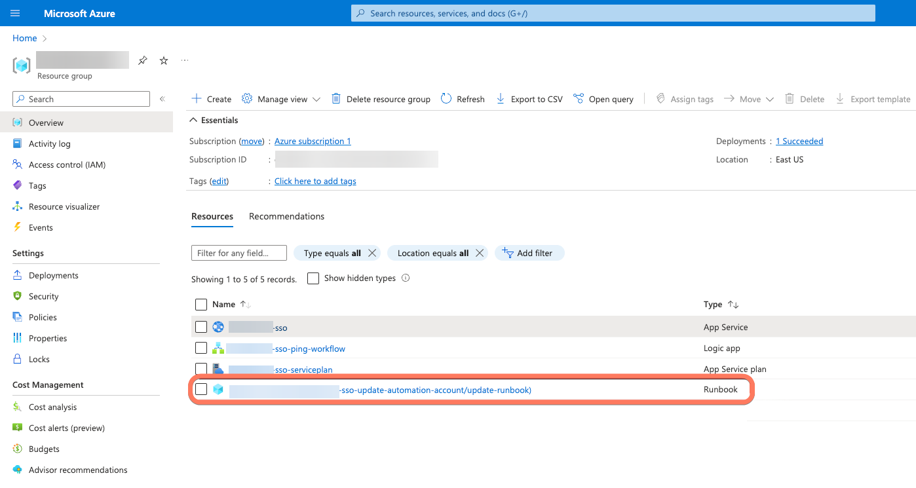
Task: Click the Export to CSV download icon
Action: click(501, 99)
